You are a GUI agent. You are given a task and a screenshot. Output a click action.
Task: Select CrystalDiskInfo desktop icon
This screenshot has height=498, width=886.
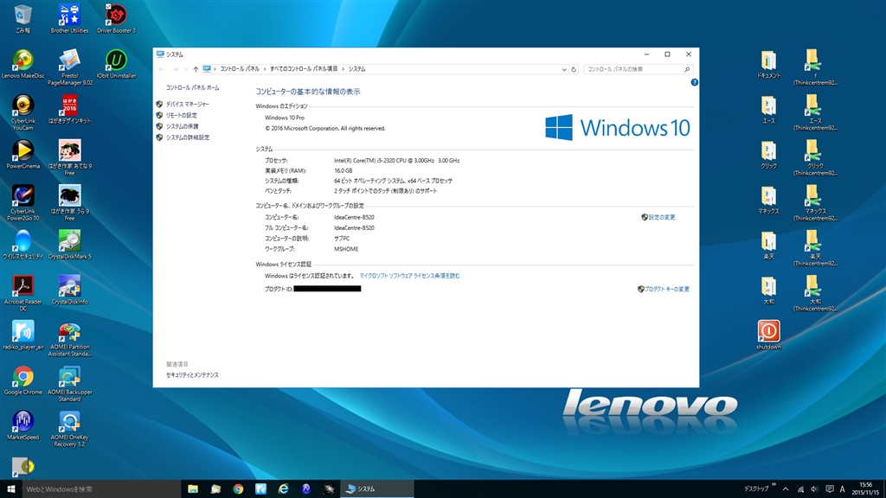point(69,290)
